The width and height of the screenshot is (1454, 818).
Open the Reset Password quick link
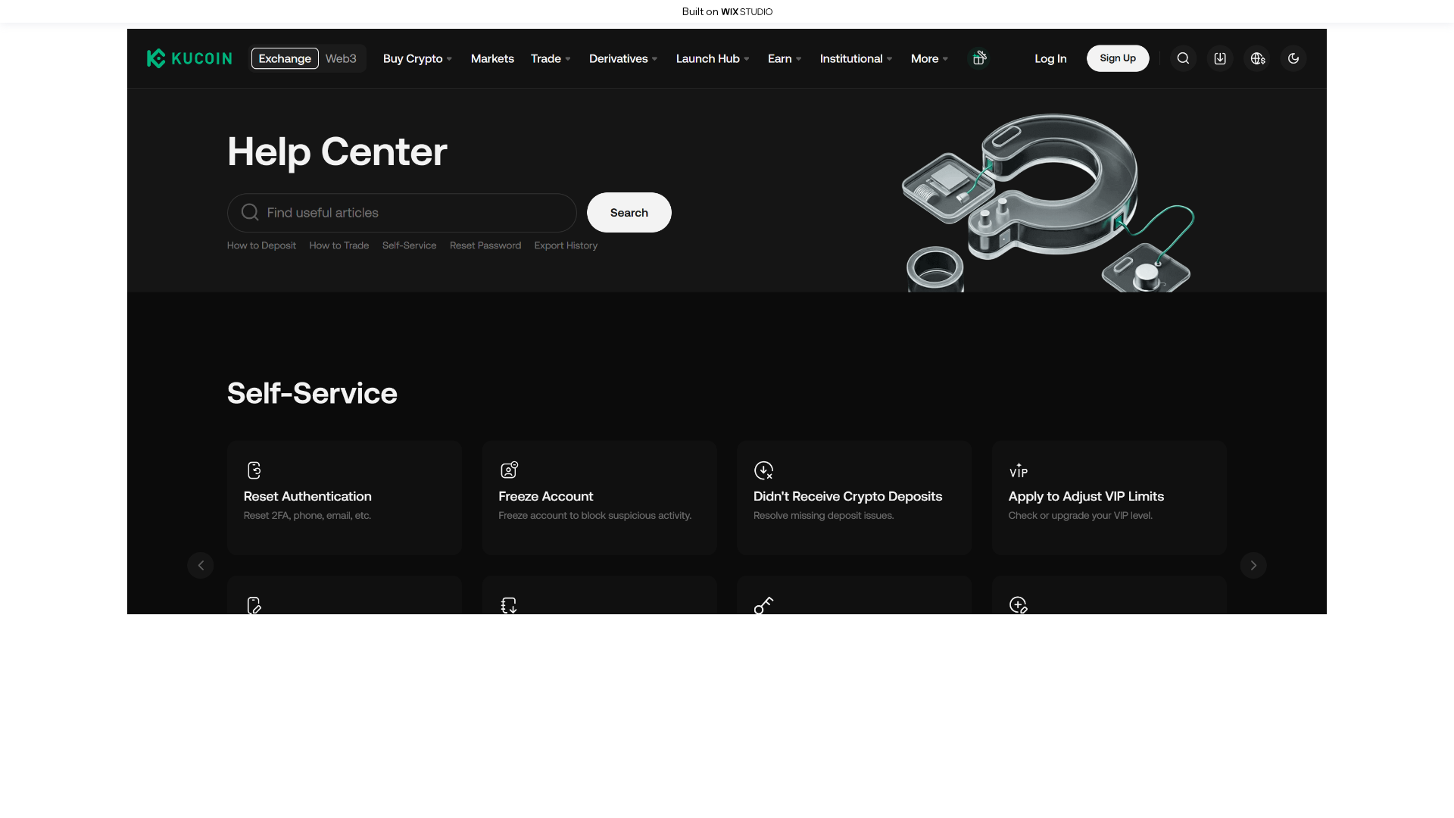485,245
